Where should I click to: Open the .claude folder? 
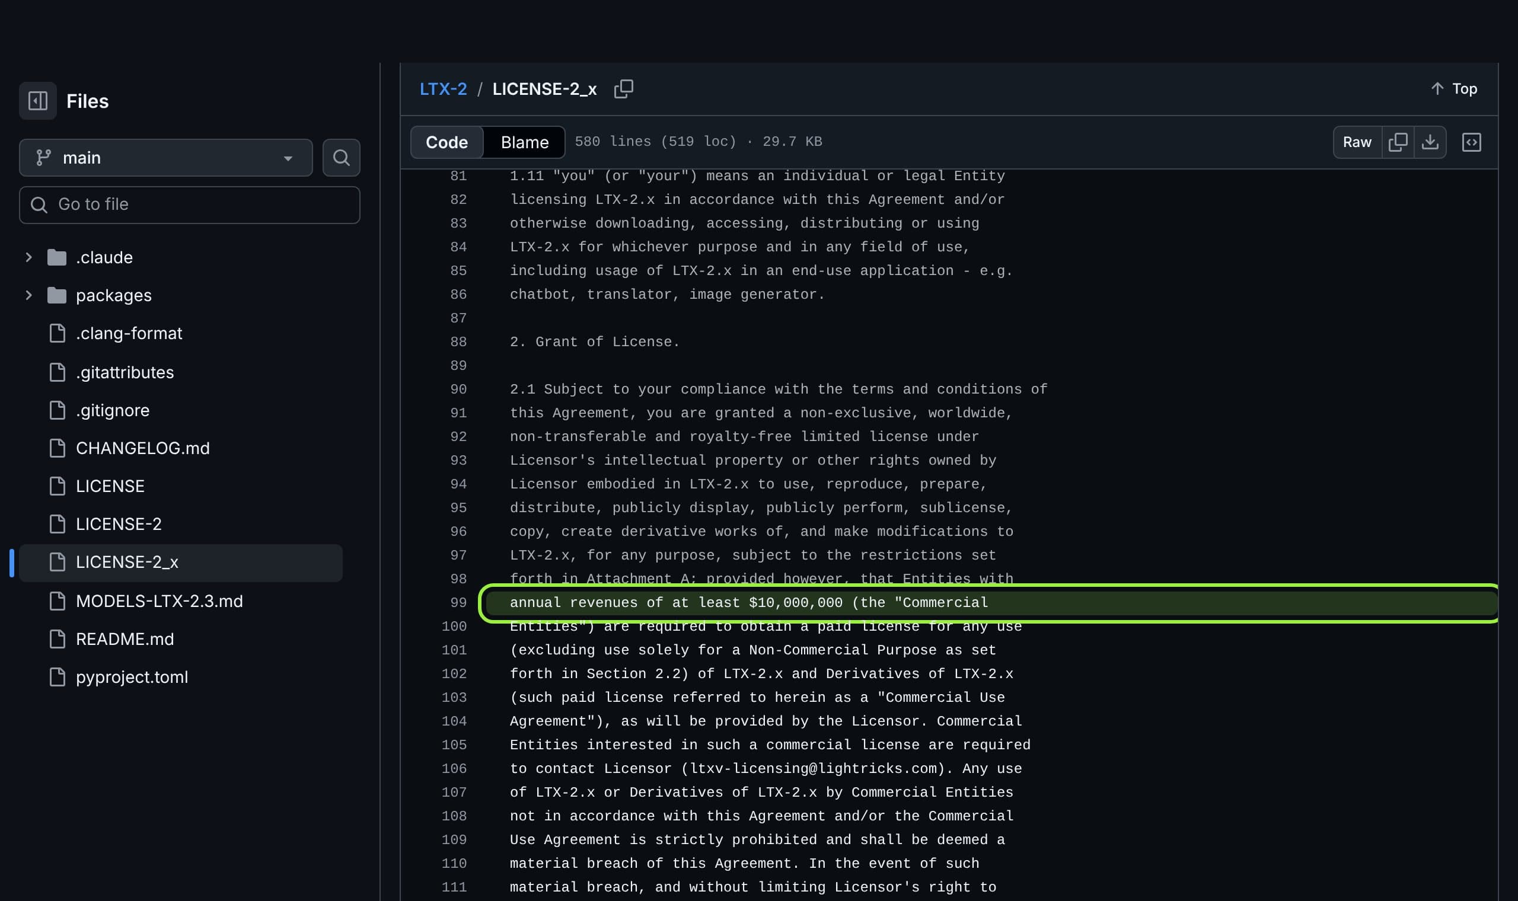(x=104, y=257)
